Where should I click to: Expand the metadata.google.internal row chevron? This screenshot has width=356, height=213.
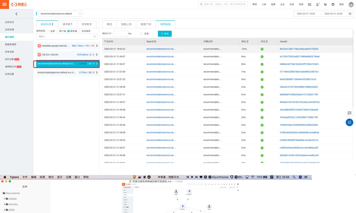(x=97, y=46)
